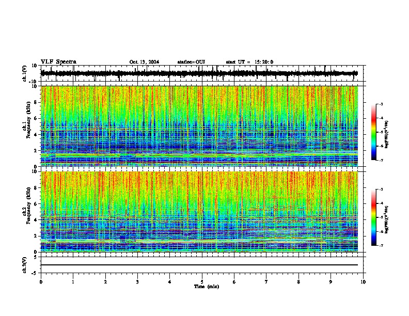This screenshot has width=409, height=316.
Task: Click the 'ch.1(V)' axis label
Action: pos(25,73)
